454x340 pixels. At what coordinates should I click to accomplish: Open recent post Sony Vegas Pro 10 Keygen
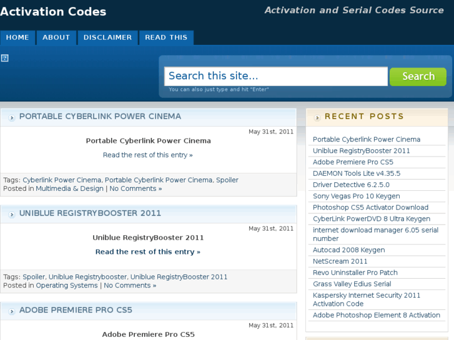coord(357,196)
